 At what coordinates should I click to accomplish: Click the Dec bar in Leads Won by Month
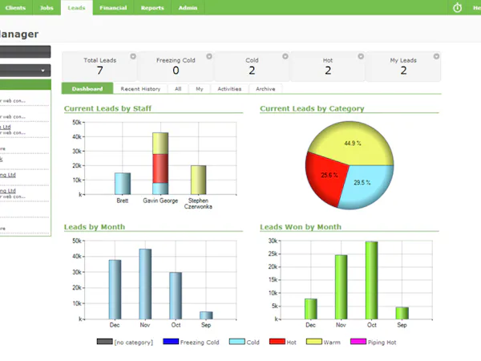(x=311, y=309)
